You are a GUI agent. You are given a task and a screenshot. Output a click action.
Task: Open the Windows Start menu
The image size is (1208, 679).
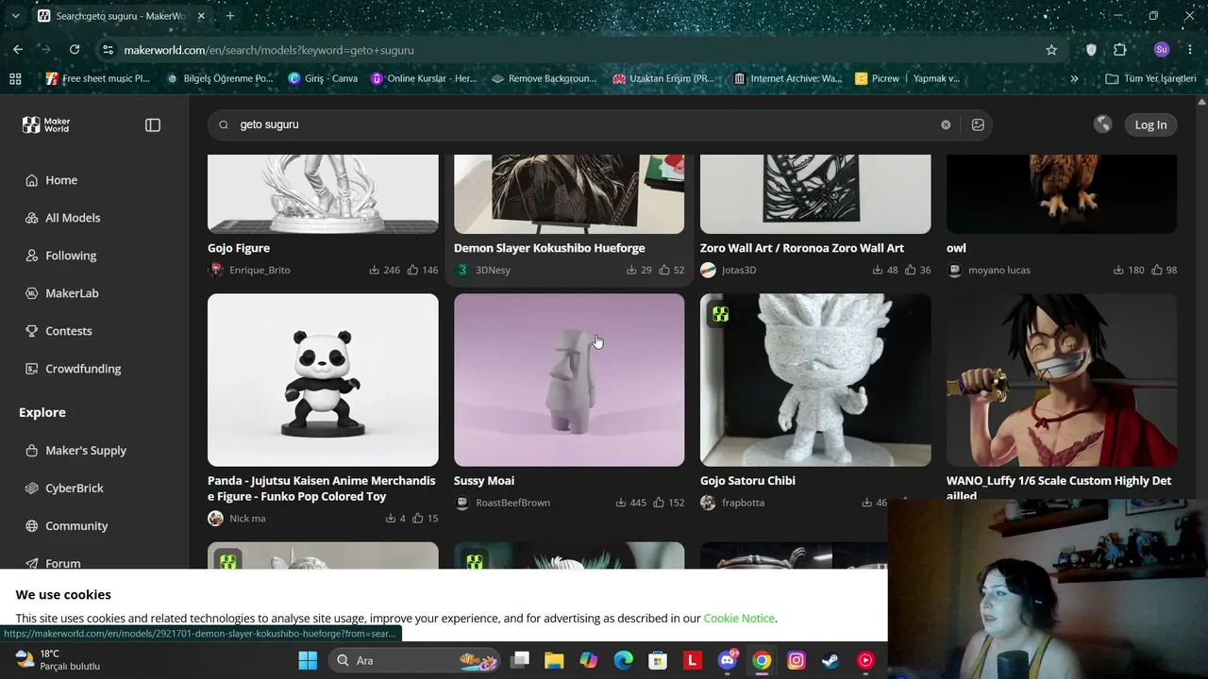[308, 660]
